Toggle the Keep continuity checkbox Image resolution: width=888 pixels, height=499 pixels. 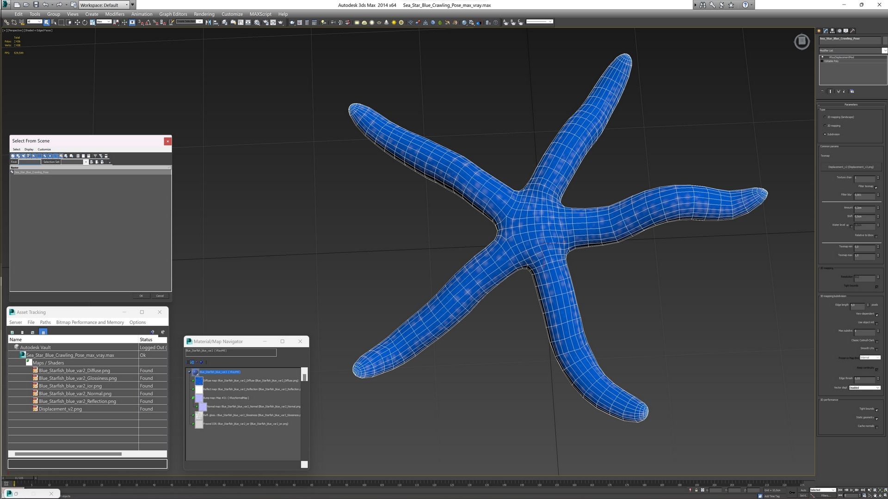click(876, 369)
